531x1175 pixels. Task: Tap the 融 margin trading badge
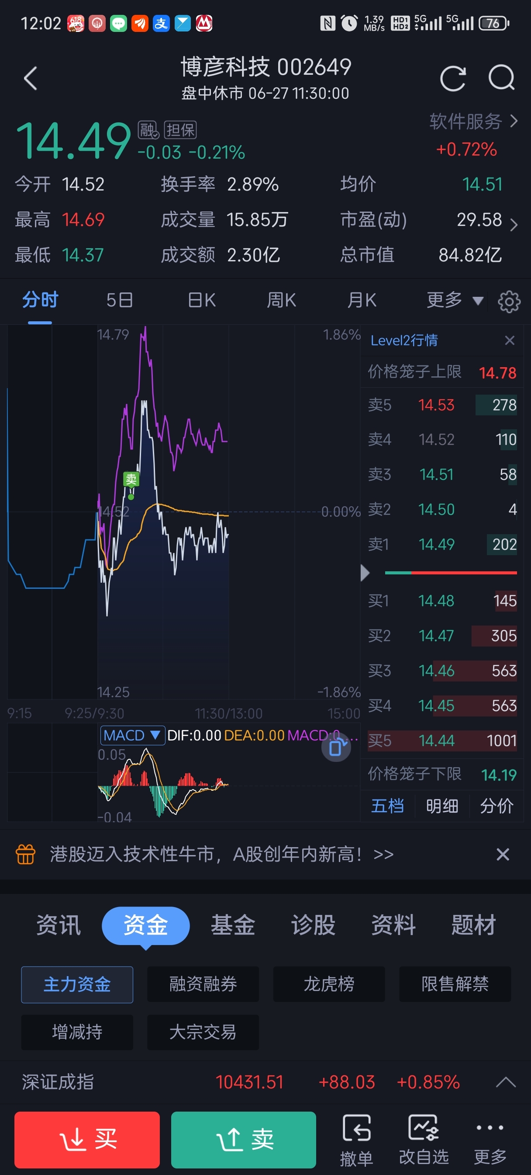point(148,130)
